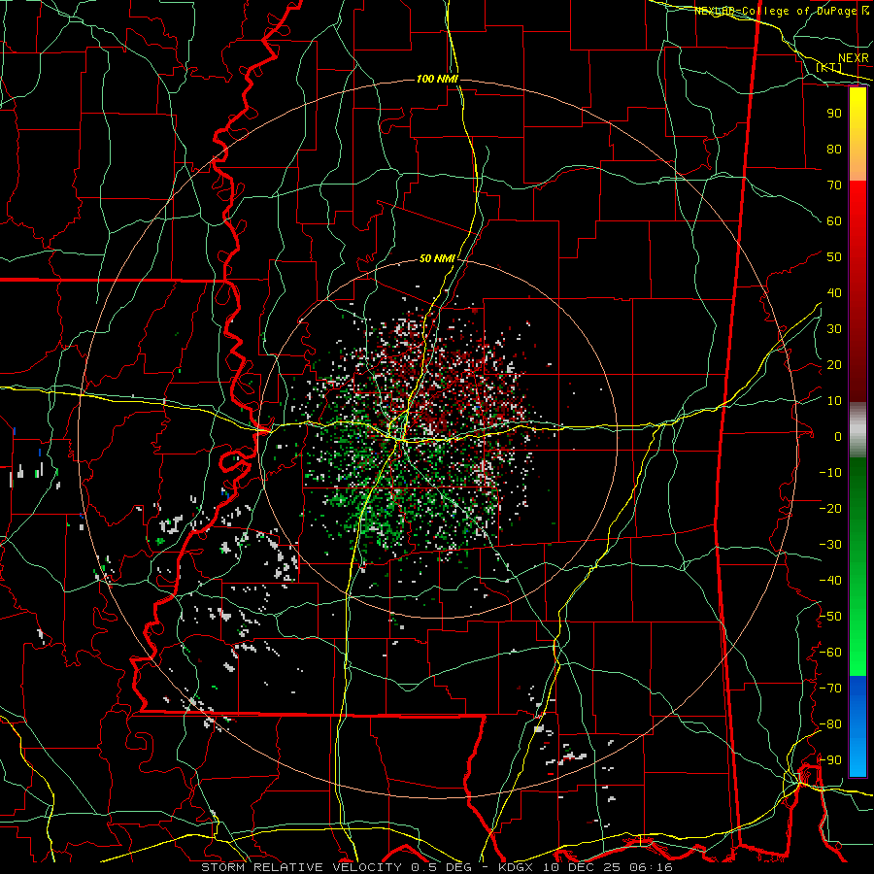874x874 pixels.
Task: Select the -40 value on the velocity scale
Action: tap(830, 581)
